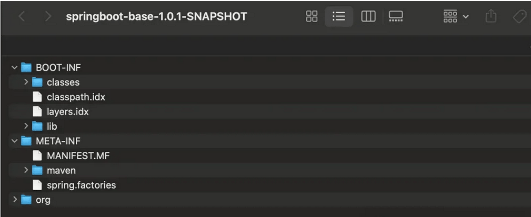Click the Tags toolbar icon

(x=519, y=17)
